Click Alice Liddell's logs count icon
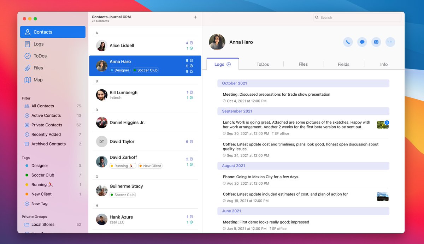 192,43
